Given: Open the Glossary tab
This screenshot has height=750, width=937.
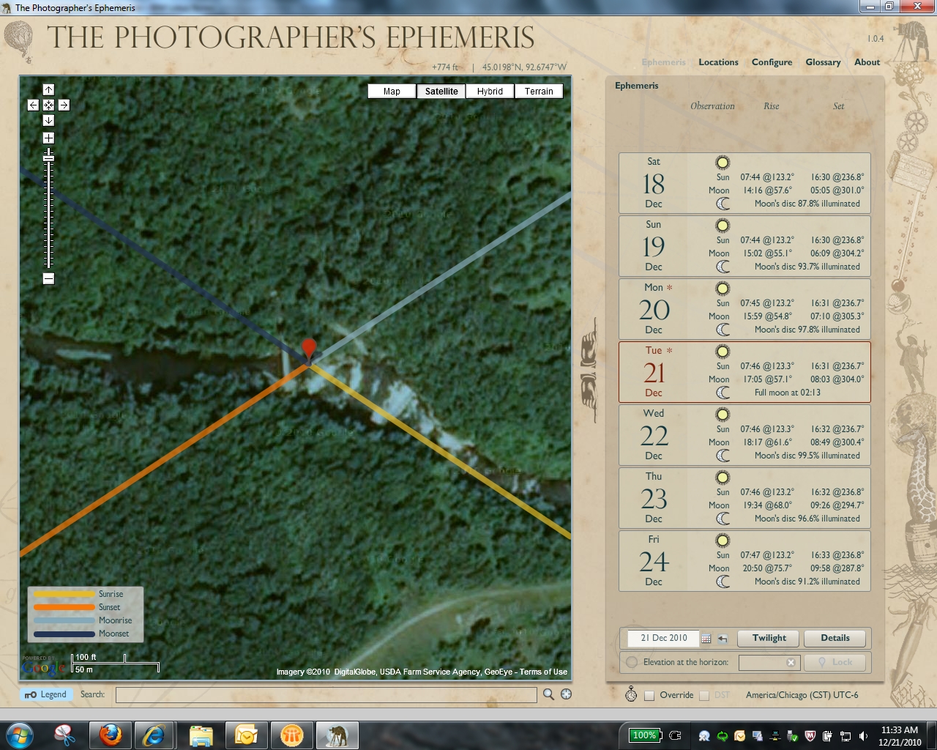Looking at the screenshot, I should click(x=823, y=62).
